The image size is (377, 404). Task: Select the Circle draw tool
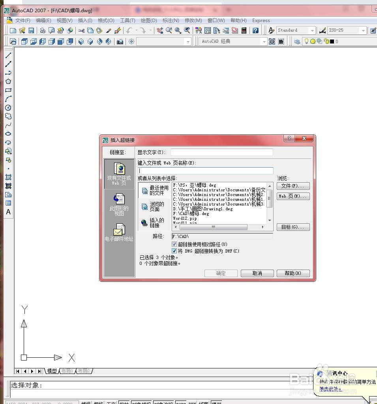pos(8,108)
